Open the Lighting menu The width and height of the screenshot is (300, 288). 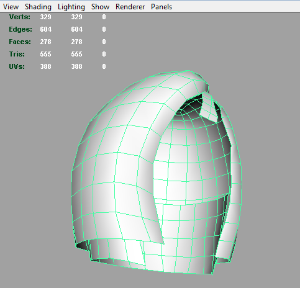71,7
